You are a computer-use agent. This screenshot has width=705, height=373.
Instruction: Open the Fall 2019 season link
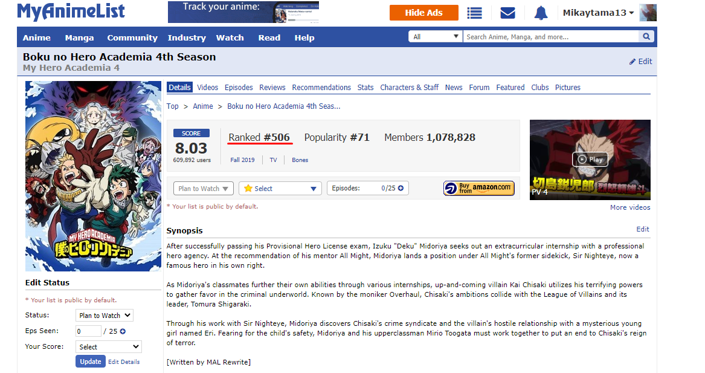(242, 160)
